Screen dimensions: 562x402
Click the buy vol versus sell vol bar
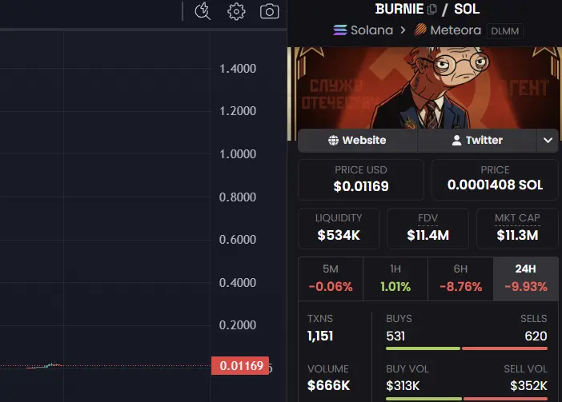(467, 399)
